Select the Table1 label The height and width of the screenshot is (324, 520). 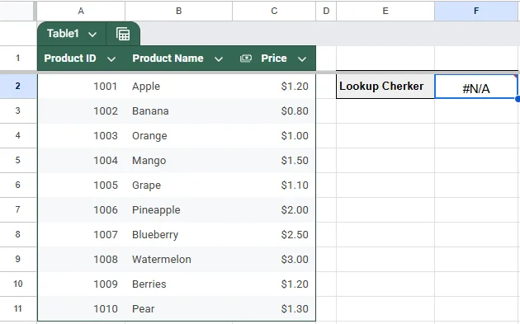click(63, 34)
